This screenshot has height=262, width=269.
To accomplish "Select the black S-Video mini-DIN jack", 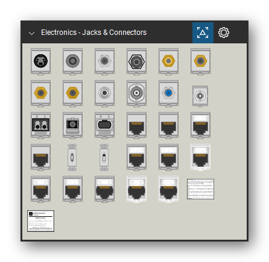I will [x=40, y=61].
